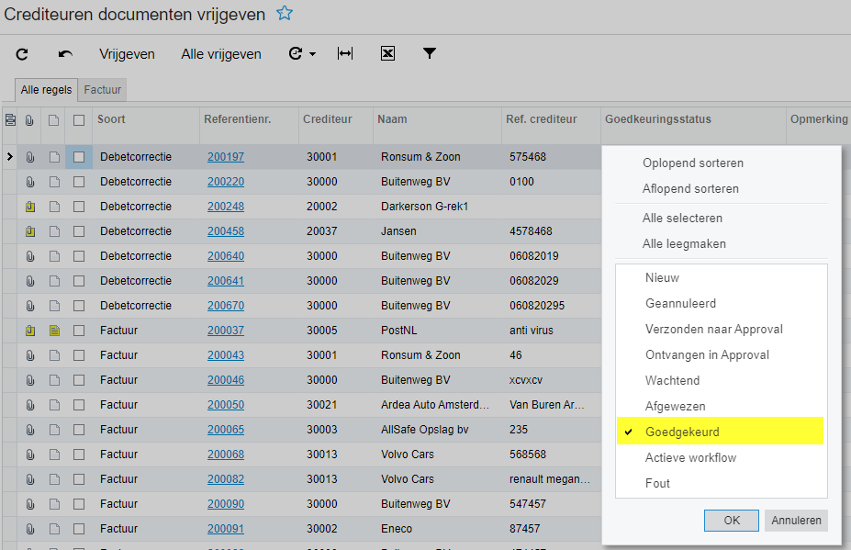Check the box for row 200197
Screen dimensions: 851x550
(79, 157)
